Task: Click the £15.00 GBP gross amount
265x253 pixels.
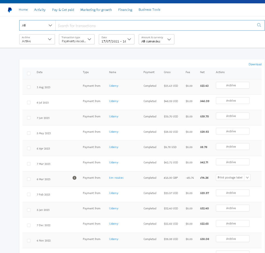Action: click(171, 178)
